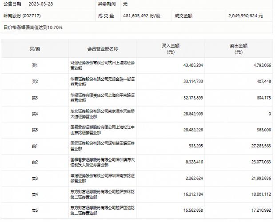Image resolution: width=275 pixels, height=222 pixels.
Task: Select turnover value 2,049,990,624 元
Action: 246,16
